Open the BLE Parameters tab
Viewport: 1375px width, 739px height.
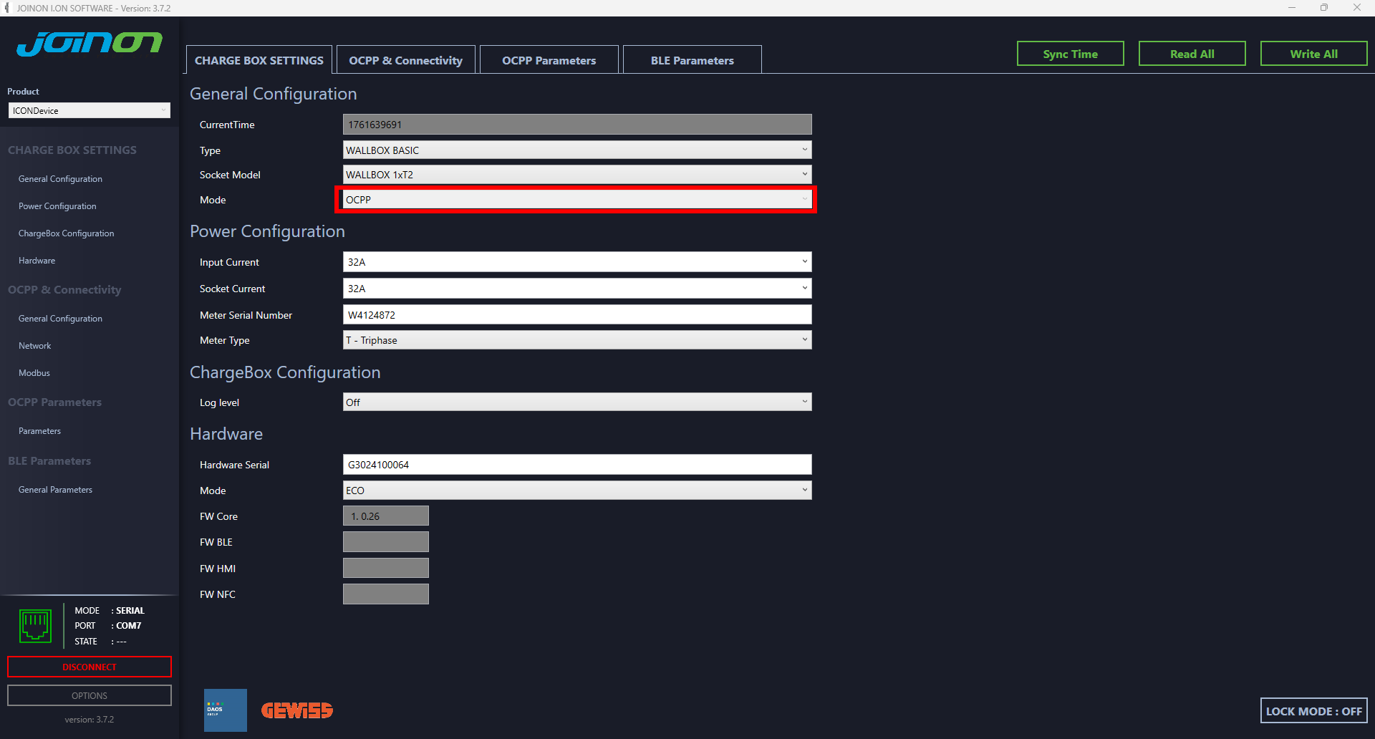click(x=692, y=61)
